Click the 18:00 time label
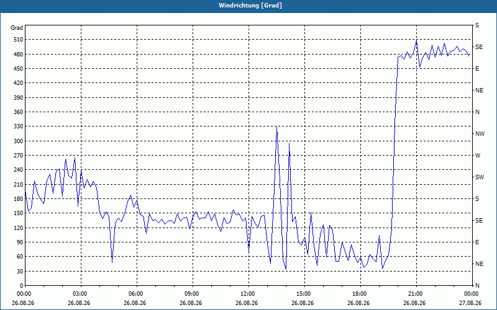This screenshot has height=310, width=497. coord(358,293)
